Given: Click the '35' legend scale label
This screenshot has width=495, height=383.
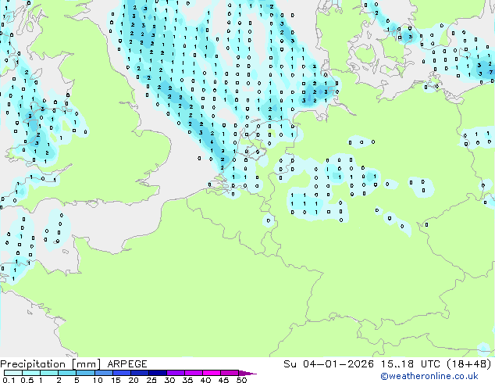Looking at the screenshot, I should pos(188,380).
